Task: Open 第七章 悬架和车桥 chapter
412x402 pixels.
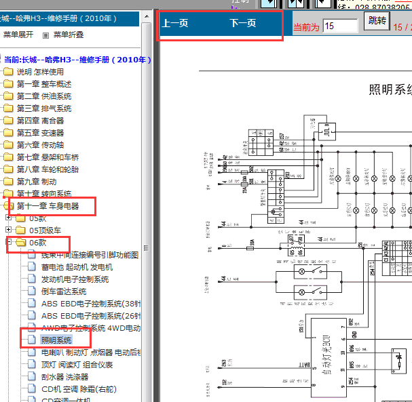Action: point(48,157)
